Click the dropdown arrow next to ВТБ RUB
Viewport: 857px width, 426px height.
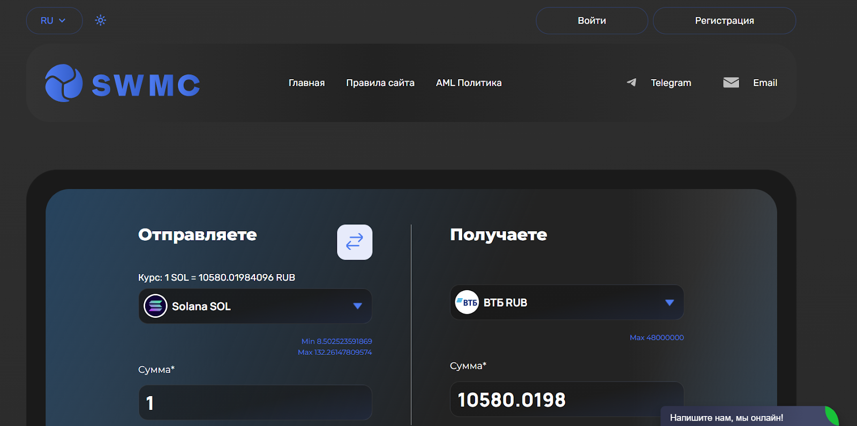click(670, 303)
